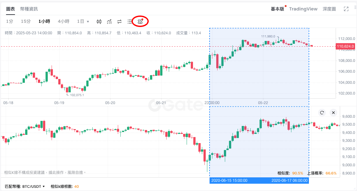357x191 pixels.
Task: Enter fullscreen chart mode
Action: pyautogui.click(x=346, y=9)
